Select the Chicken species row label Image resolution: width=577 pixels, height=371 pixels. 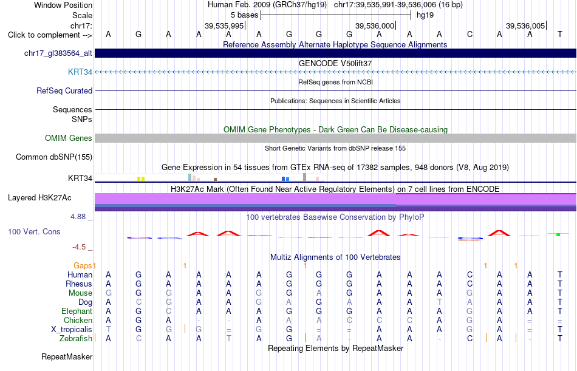click(x=78, y=320)
